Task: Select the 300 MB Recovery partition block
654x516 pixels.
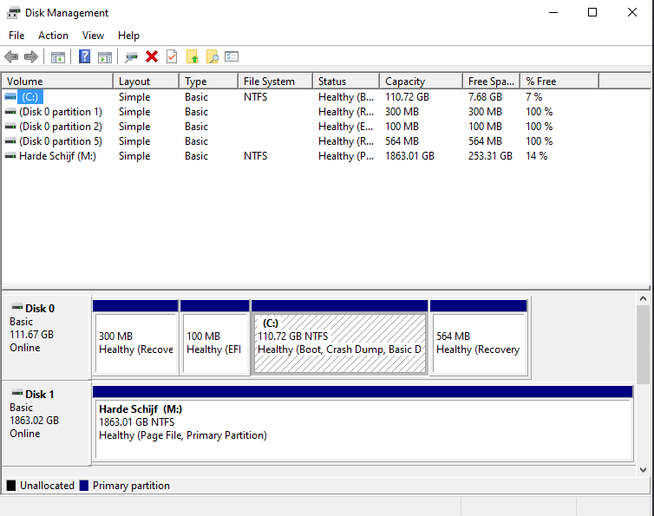Action: click(135, 337)
